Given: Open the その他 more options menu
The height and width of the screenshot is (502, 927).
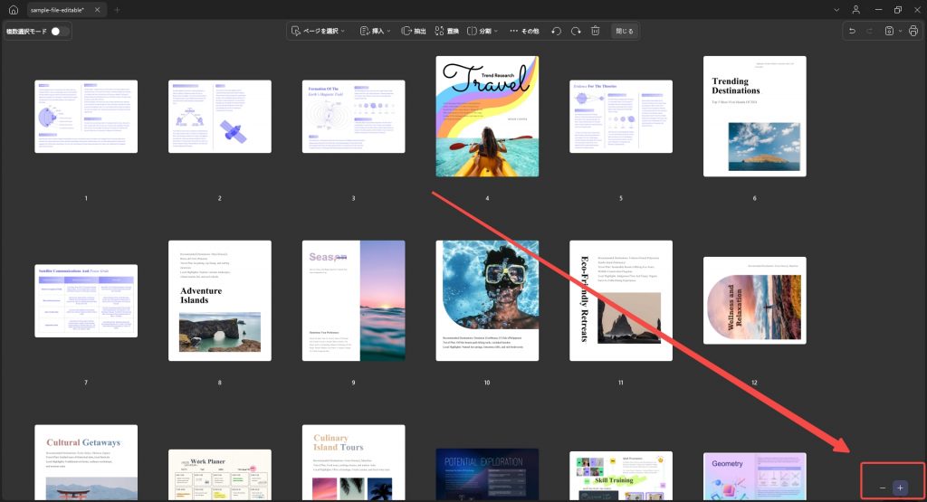Looking at the screenshot, I should 524,32.
